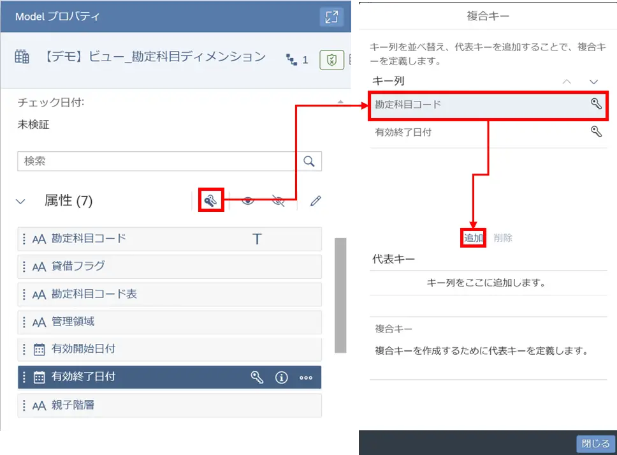Image resolution: width=617 pixels, height=455 pixels.
Task: Click the search magnifier icon
Action: [x=309, y=161]
